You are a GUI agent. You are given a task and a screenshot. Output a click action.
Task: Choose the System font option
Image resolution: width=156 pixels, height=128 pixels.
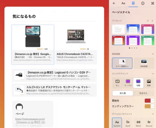(117, 123)
